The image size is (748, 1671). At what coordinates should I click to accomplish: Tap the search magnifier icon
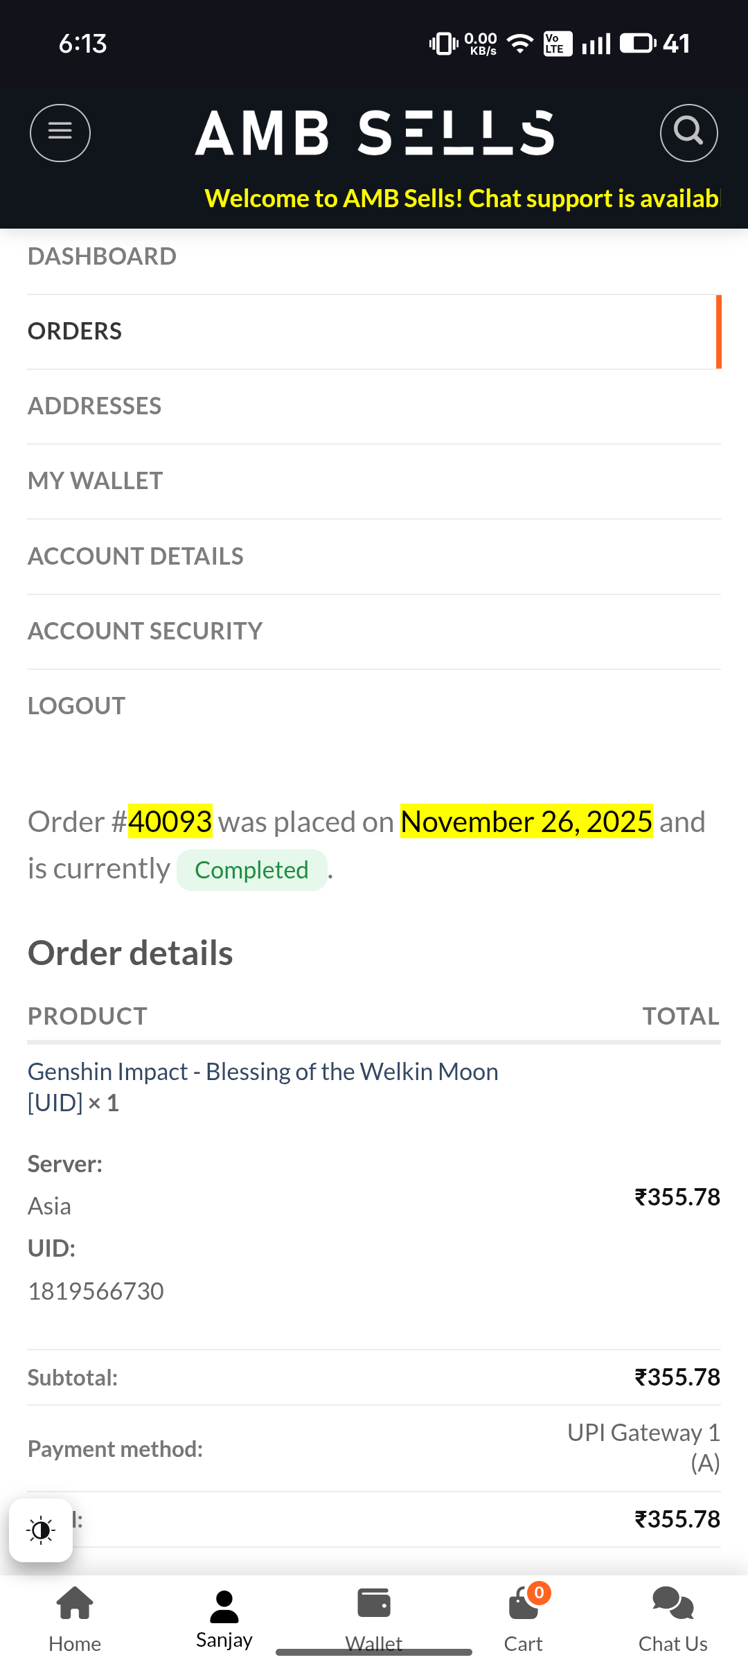688,133
